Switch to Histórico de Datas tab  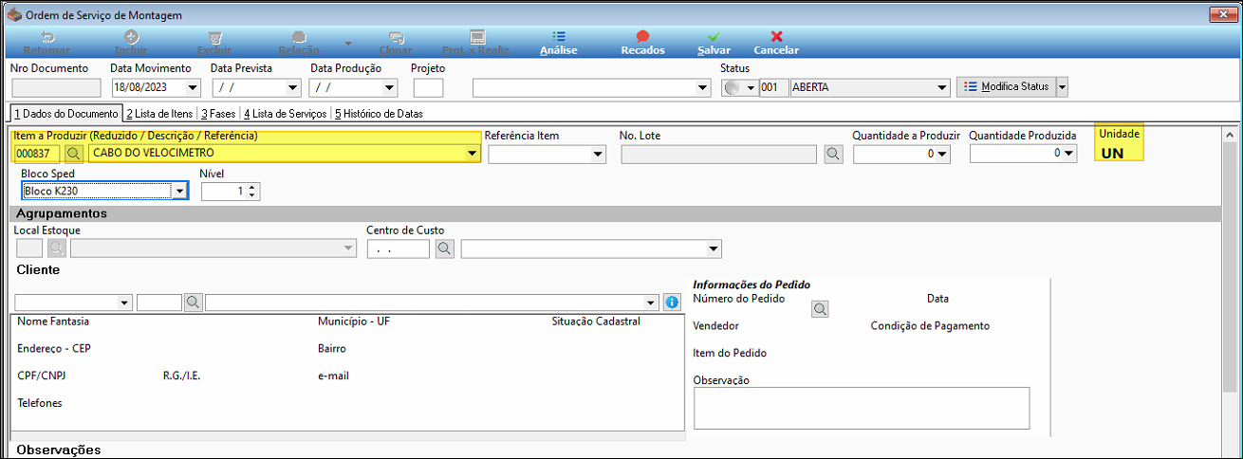pos(379,113)
